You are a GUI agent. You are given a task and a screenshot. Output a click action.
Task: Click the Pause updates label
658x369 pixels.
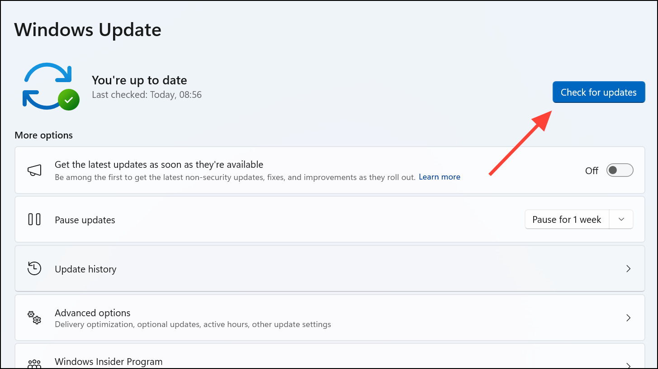85,220
